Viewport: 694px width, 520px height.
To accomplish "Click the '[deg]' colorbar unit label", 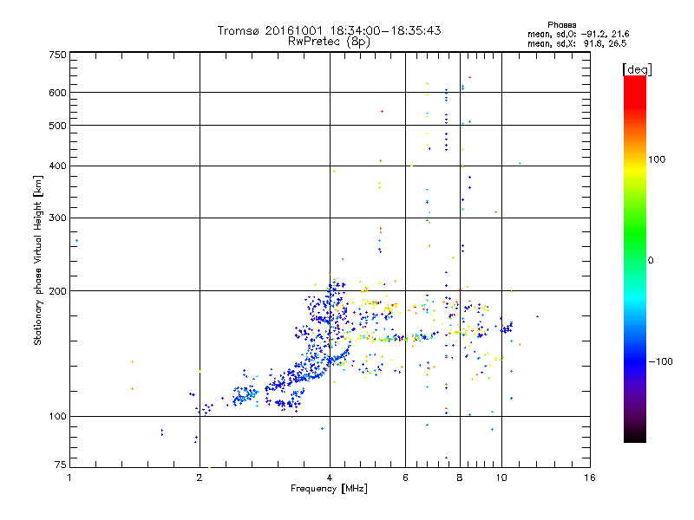I will click(x=637, y=69).
